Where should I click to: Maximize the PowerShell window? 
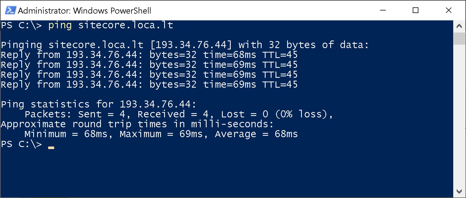pos(416,10)
